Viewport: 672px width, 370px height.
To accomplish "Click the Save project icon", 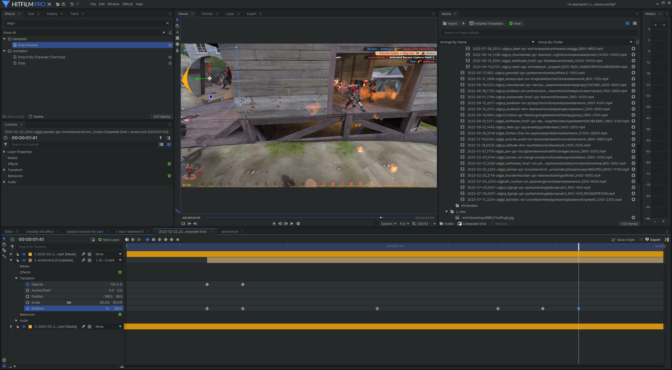I will pos(64,4).
